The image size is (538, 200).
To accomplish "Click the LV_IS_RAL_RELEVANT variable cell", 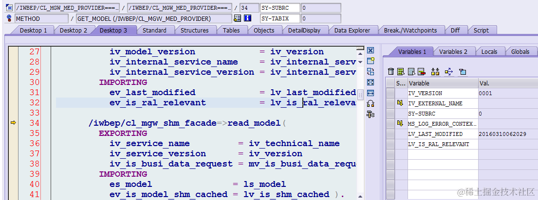I will click(443, 144).
